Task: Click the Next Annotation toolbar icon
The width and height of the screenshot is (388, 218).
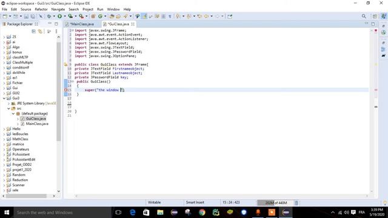Action: (178, 16)
